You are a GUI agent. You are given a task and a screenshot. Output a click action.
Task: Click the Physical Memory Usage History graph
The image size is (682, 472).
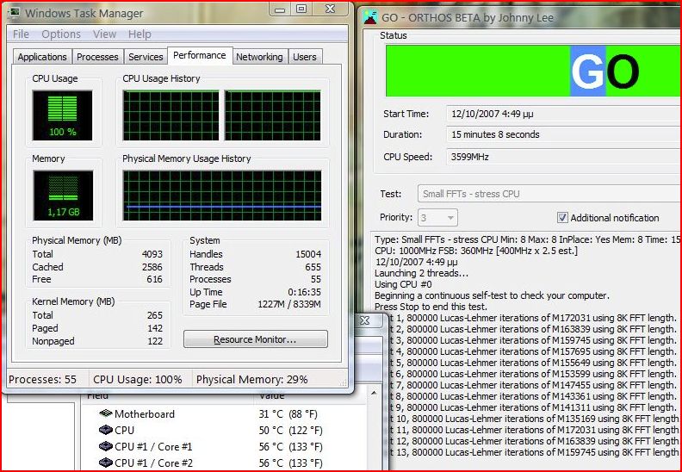click(222, 196)
